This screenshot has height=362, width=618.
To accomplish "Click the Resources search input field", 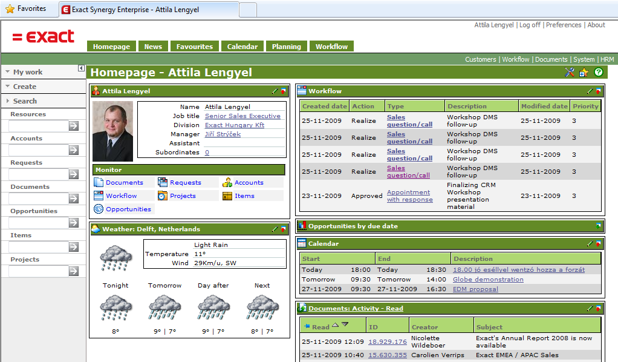I will click(x=39, y=126).
